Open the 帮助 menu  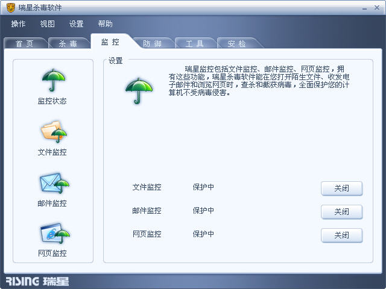coord(105,24)
